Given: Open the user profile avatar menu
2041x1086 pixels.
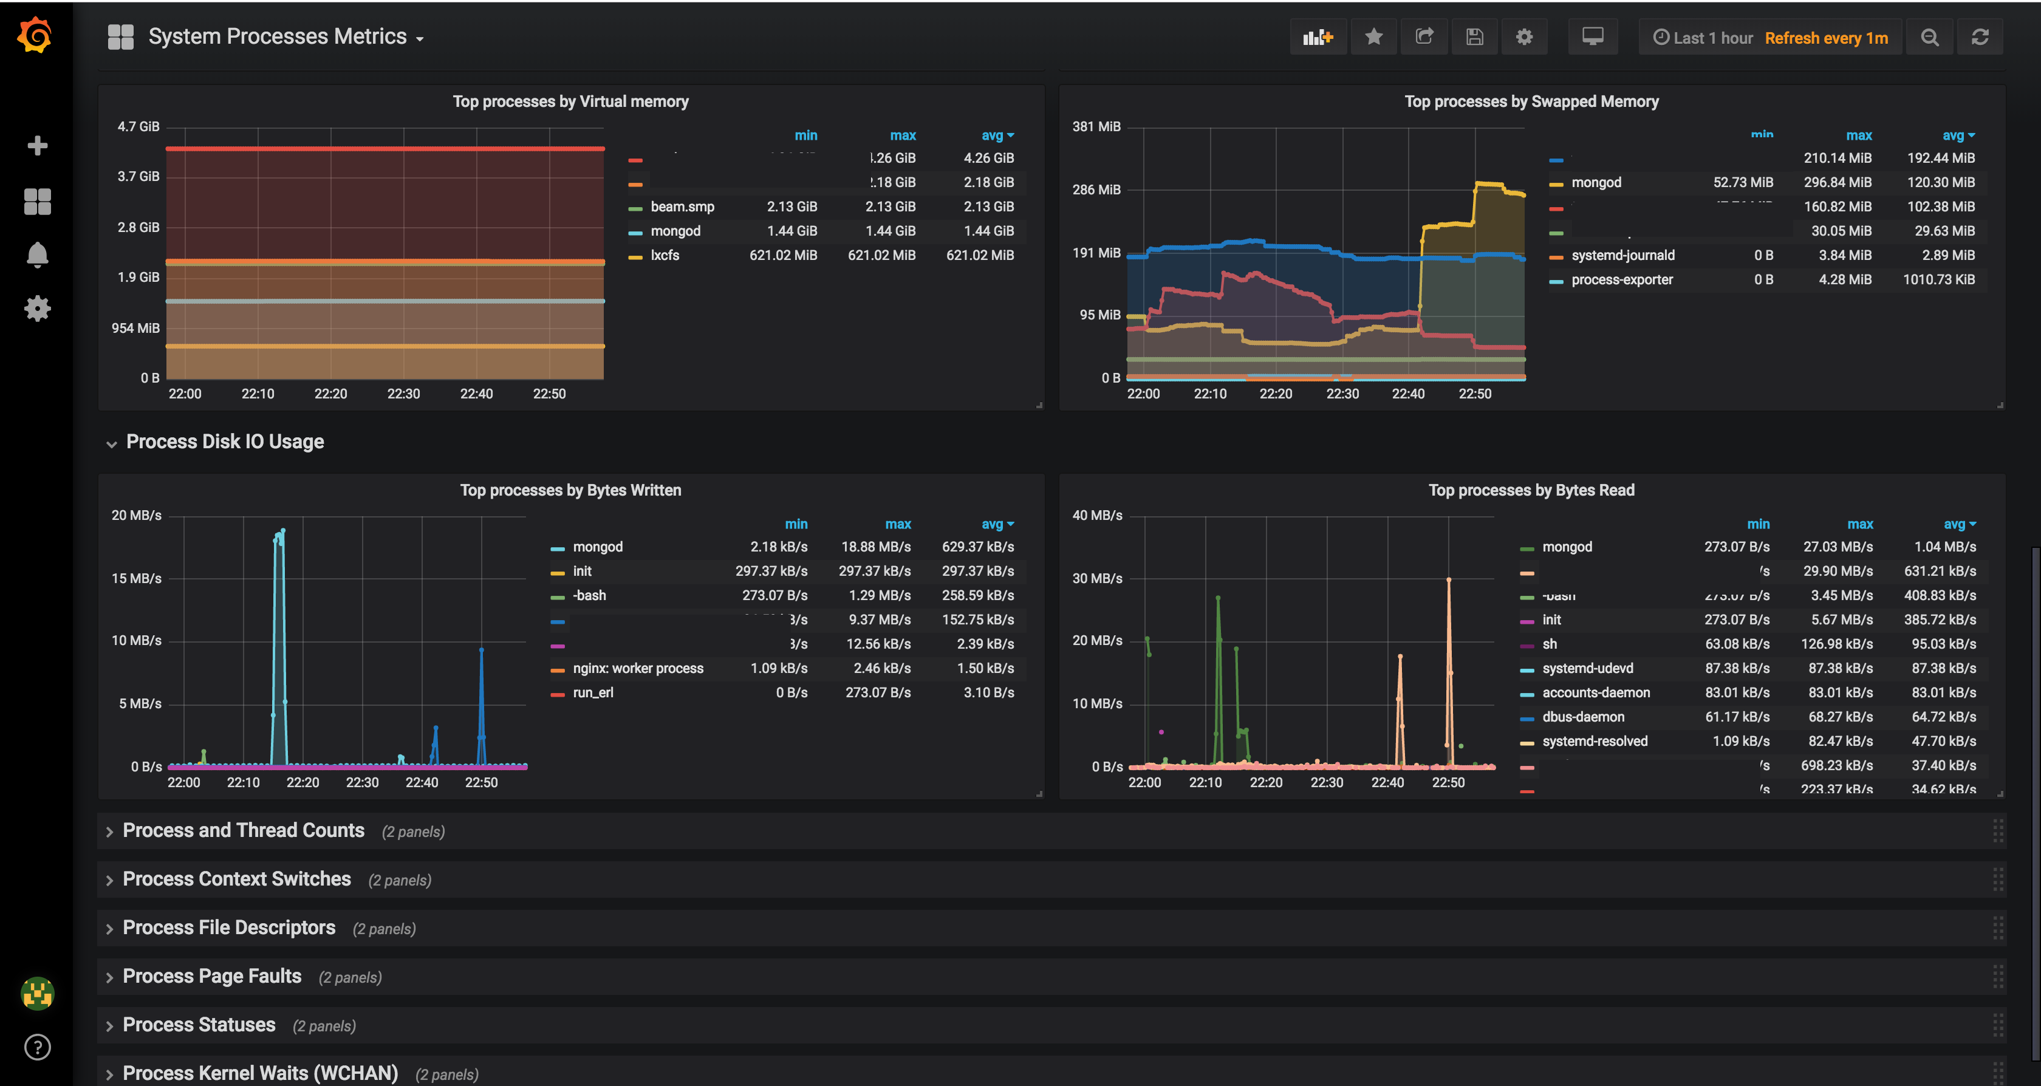Looking at the screenshot, I should (x=37, y=994).
